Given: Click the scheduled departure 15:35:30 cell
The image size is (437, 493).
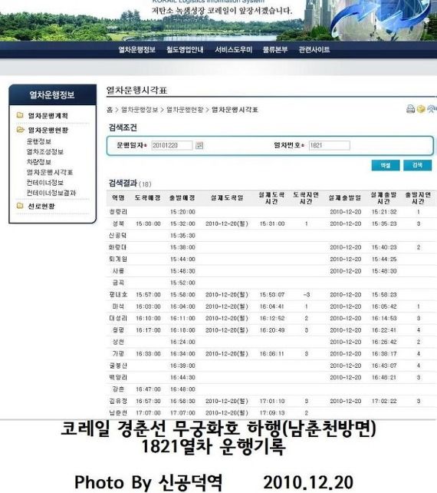Looking at the screenshot, I should 182,236.
